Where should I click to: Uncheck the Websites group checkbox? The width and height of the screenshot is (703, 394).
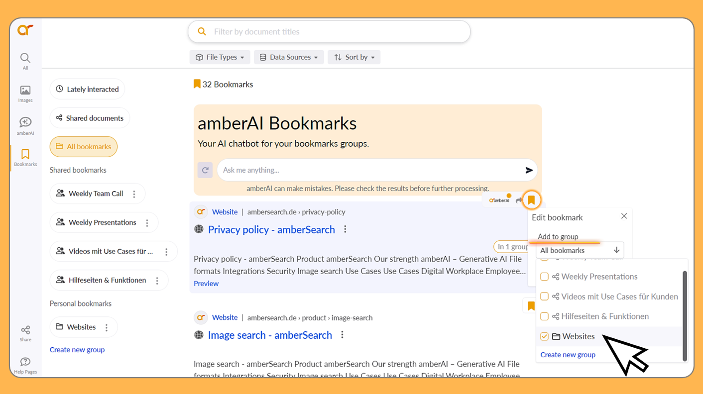(544, 336)
